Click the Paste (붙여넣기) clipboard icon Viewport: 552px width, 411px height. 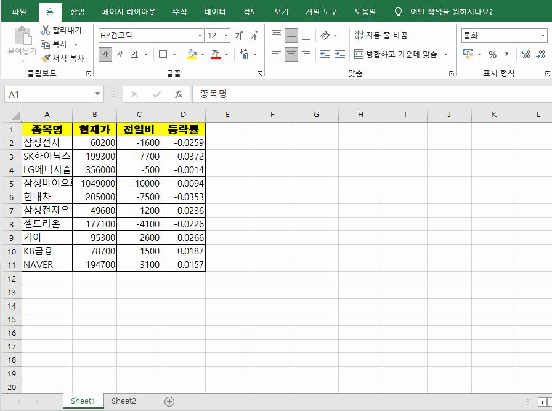tap(23, 36)
